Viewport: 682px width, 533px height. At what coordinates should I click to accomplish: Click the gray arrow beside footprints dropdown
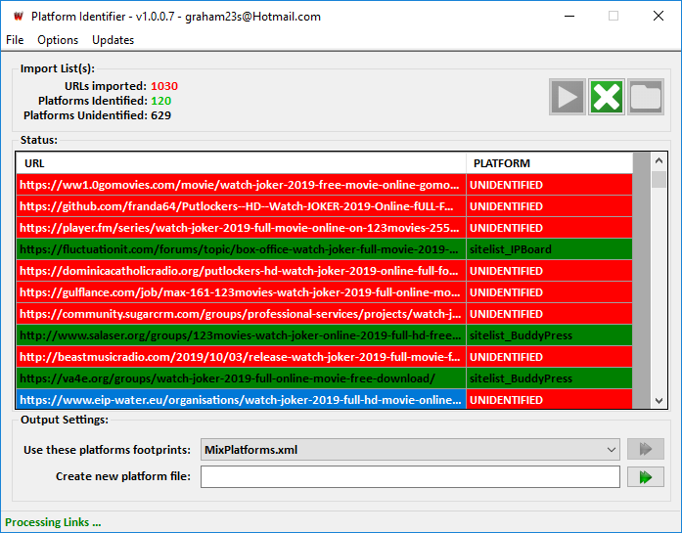tap(646, 449)
